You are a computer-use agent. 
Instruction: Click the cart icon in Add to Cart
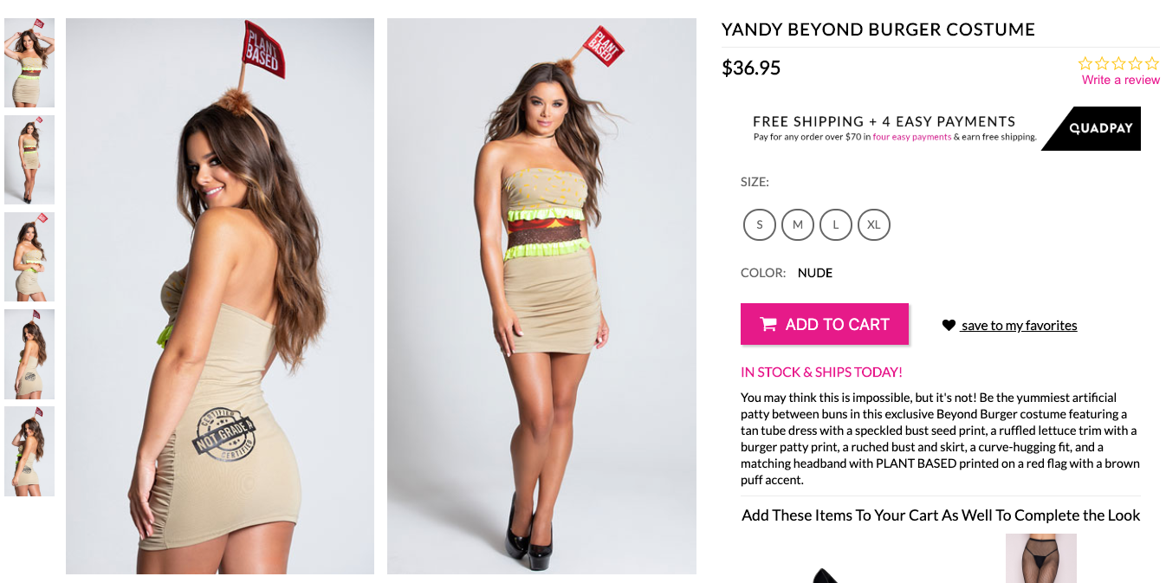[x=768, y=324]
